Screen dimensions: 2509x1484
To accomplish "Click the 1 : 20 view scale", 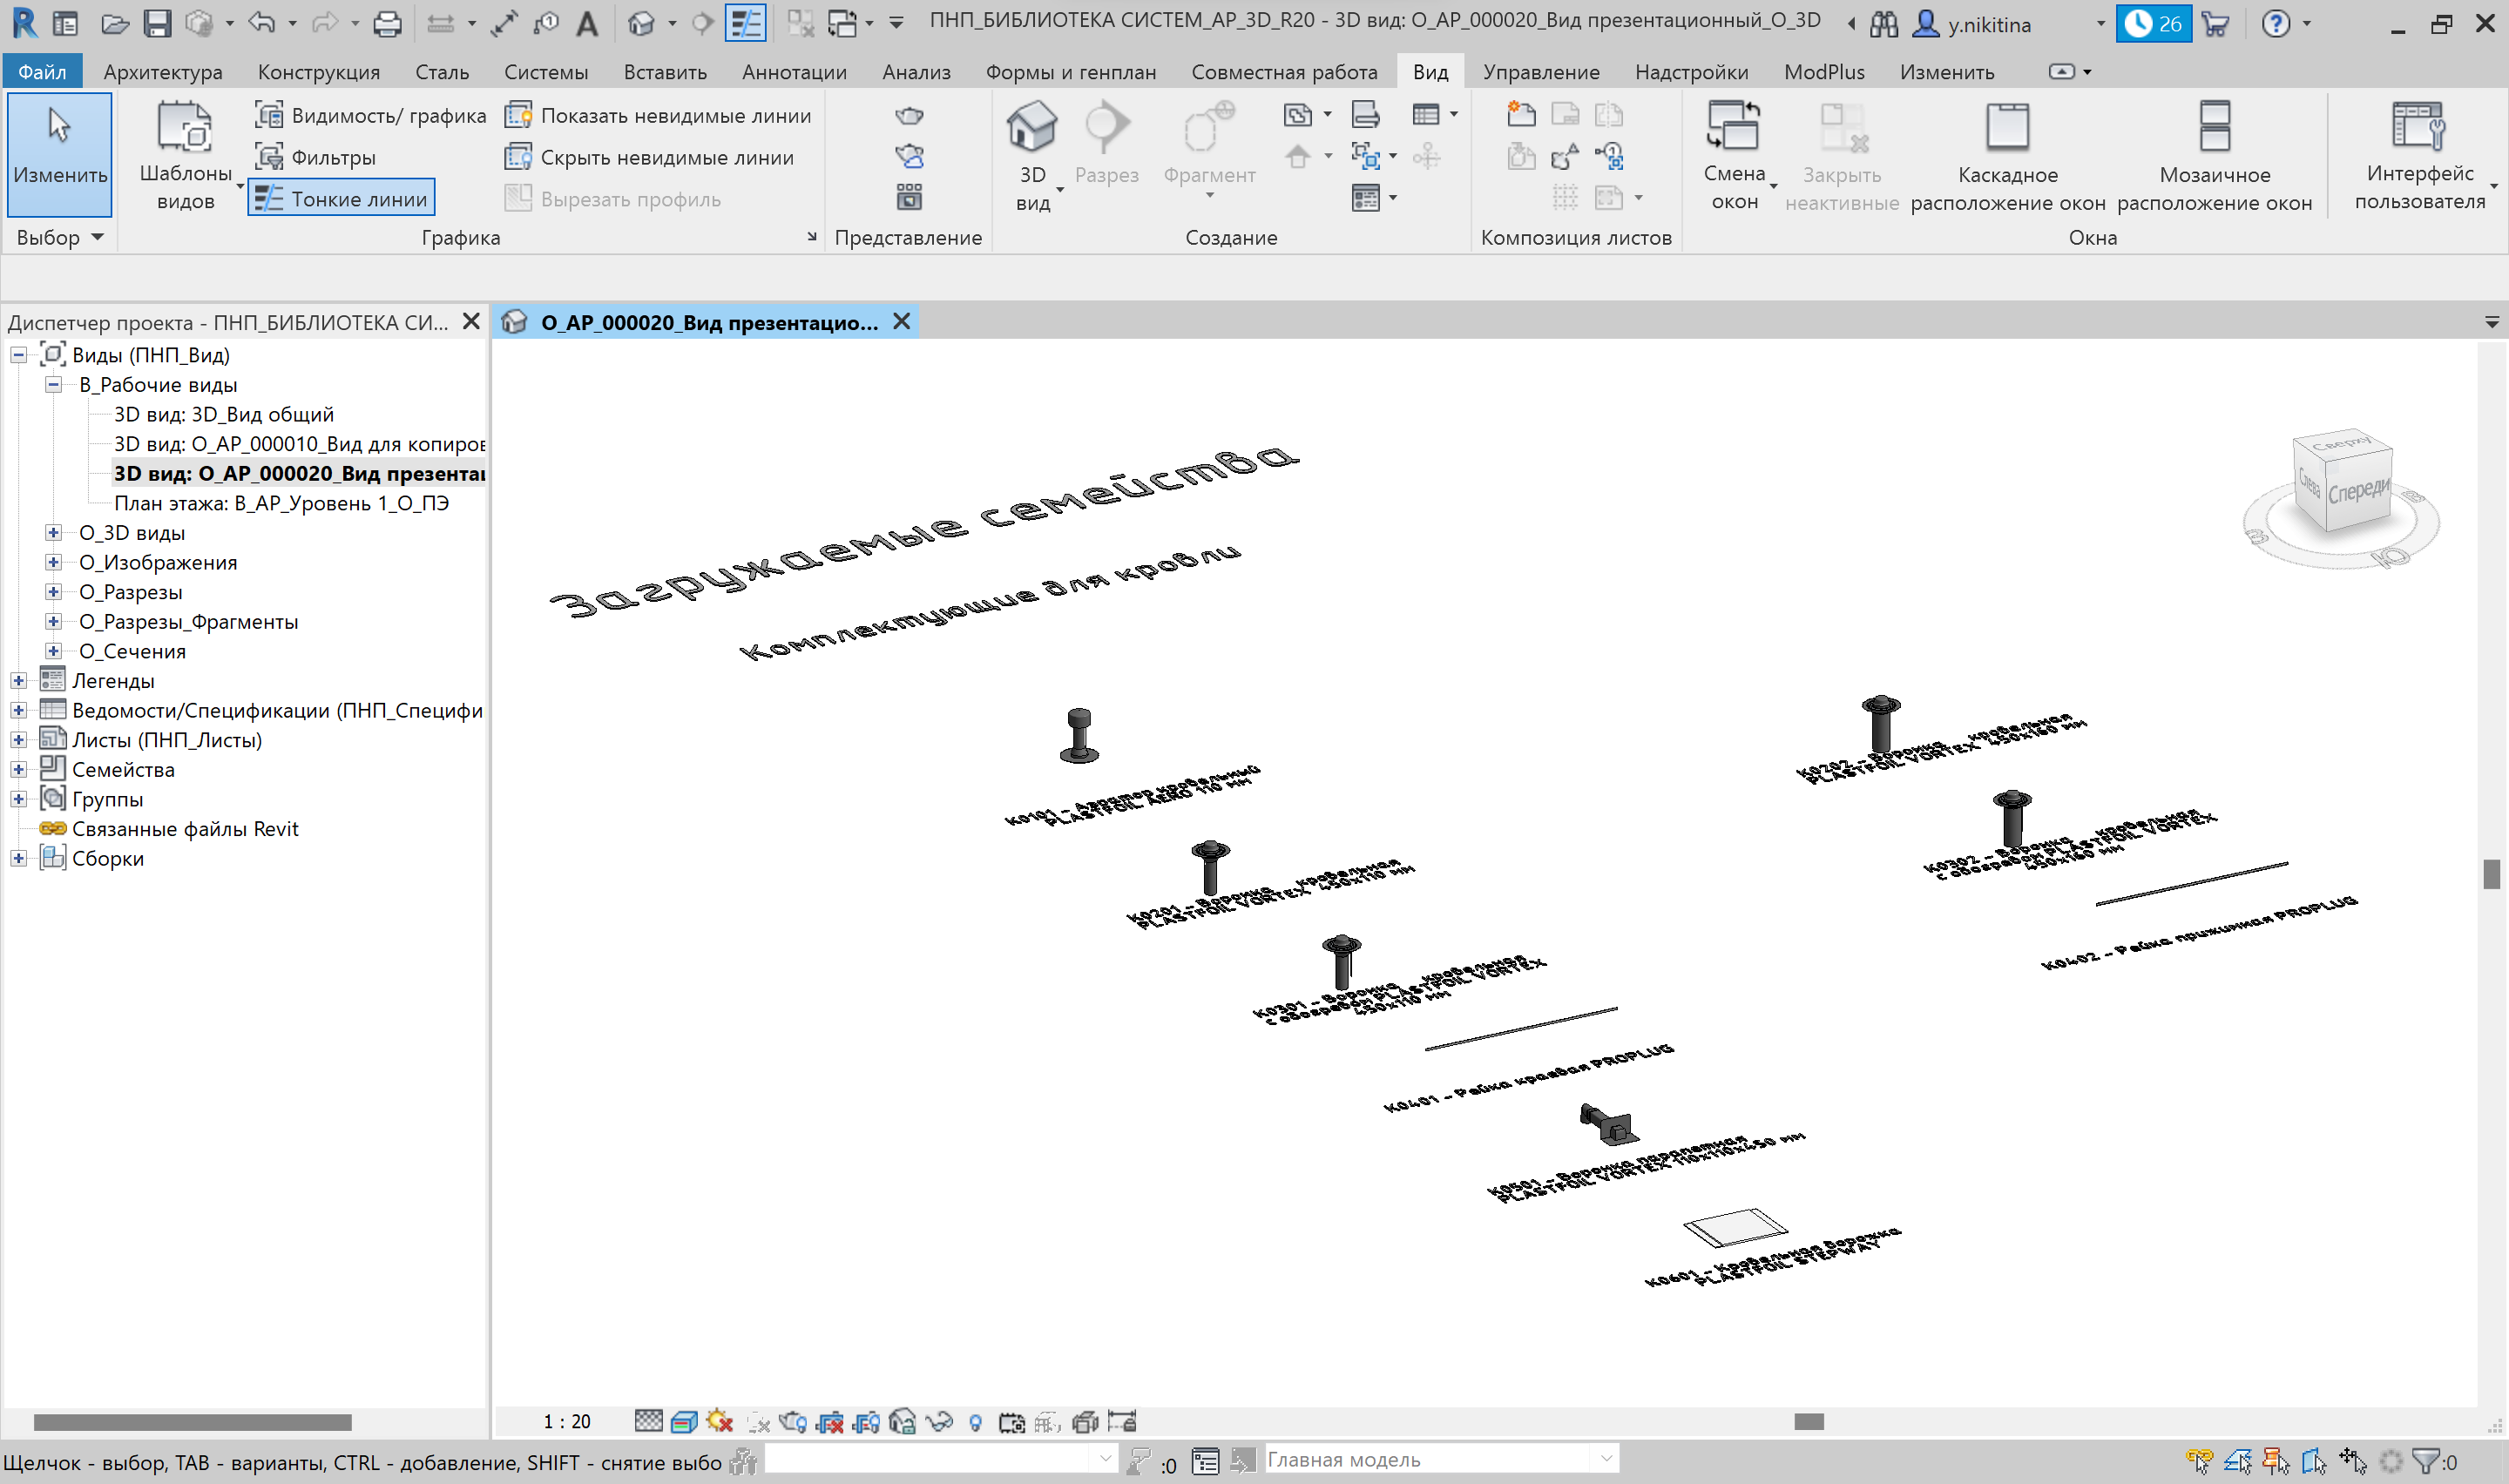I will coord(567,1421).
